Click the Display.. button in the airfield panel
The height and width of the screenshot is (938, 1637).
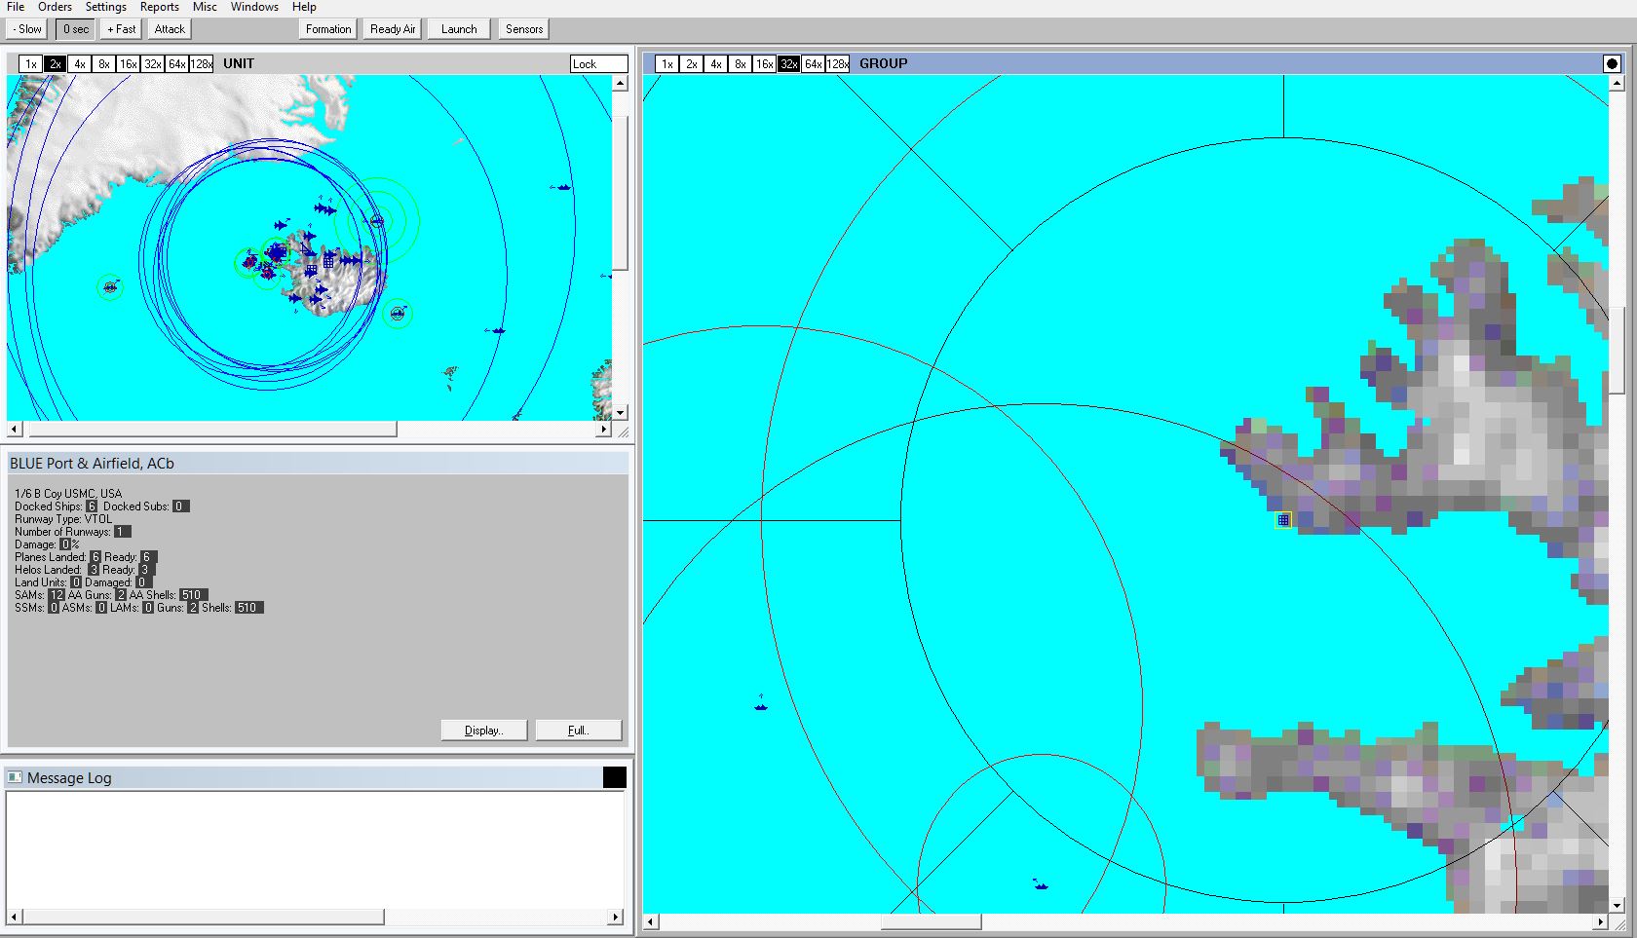[484, 730]
